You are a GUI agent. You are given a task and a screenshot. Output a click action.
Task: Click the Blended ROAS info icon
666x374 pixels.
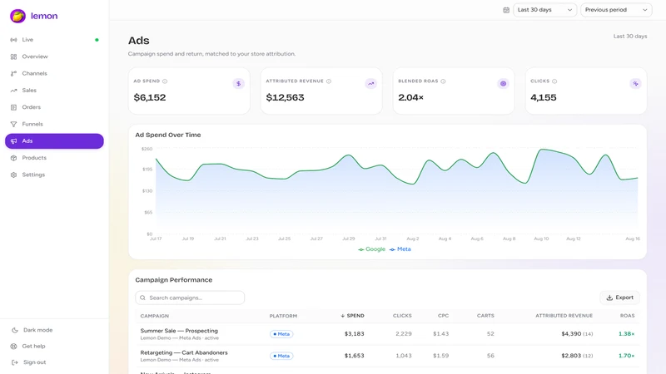[x=443, y=81]
